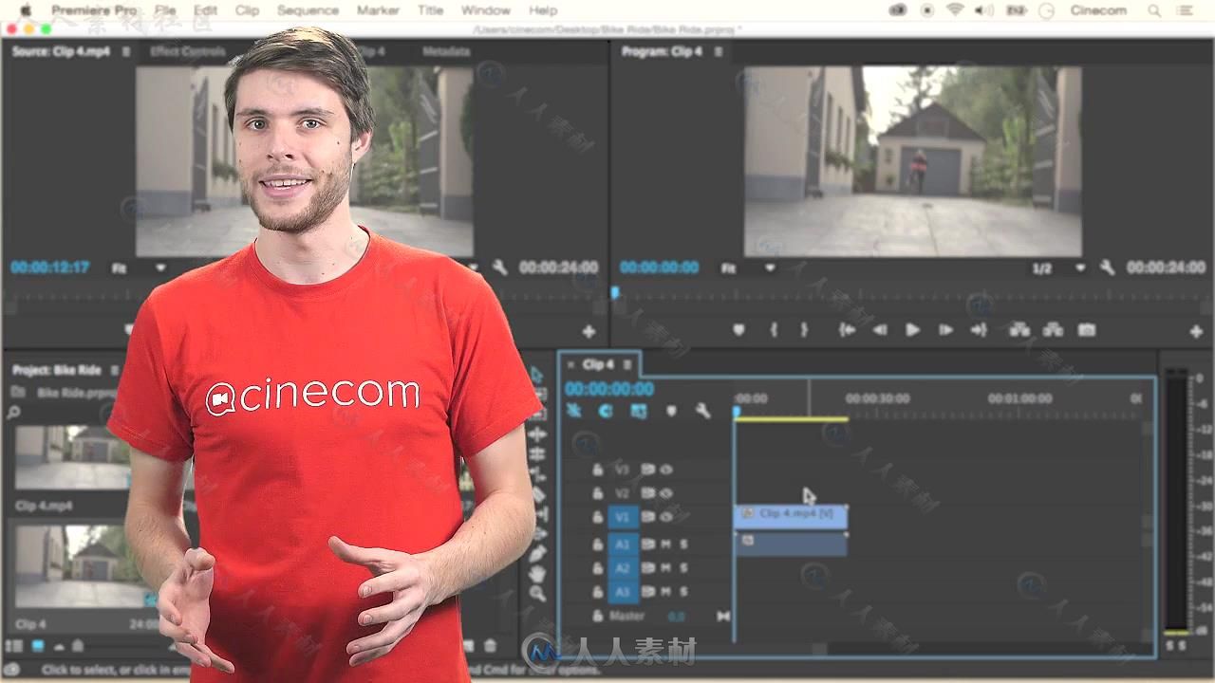Select the Zoom tool magnifier
Screen dimensions: 1215x683
click(537, 594)
